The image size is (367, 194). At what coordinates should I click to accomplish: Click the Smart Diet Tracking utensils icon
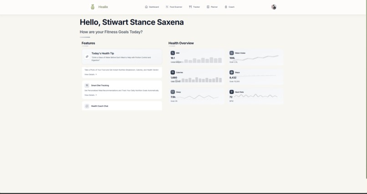(87, 86)
